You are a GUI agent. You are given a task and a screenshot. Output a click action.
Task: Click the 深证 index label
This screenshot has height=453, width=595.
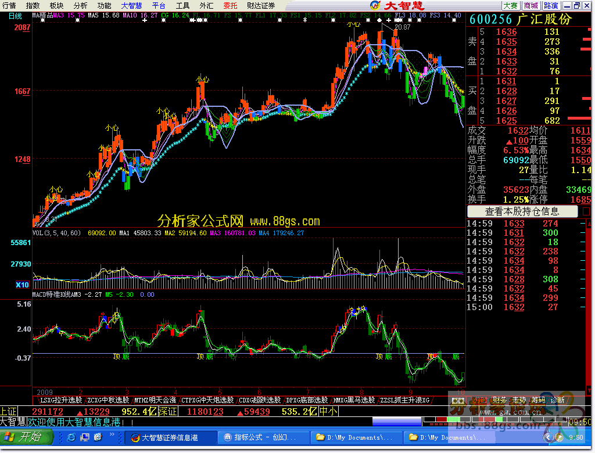pyautogui.click(x=167, y=411)
